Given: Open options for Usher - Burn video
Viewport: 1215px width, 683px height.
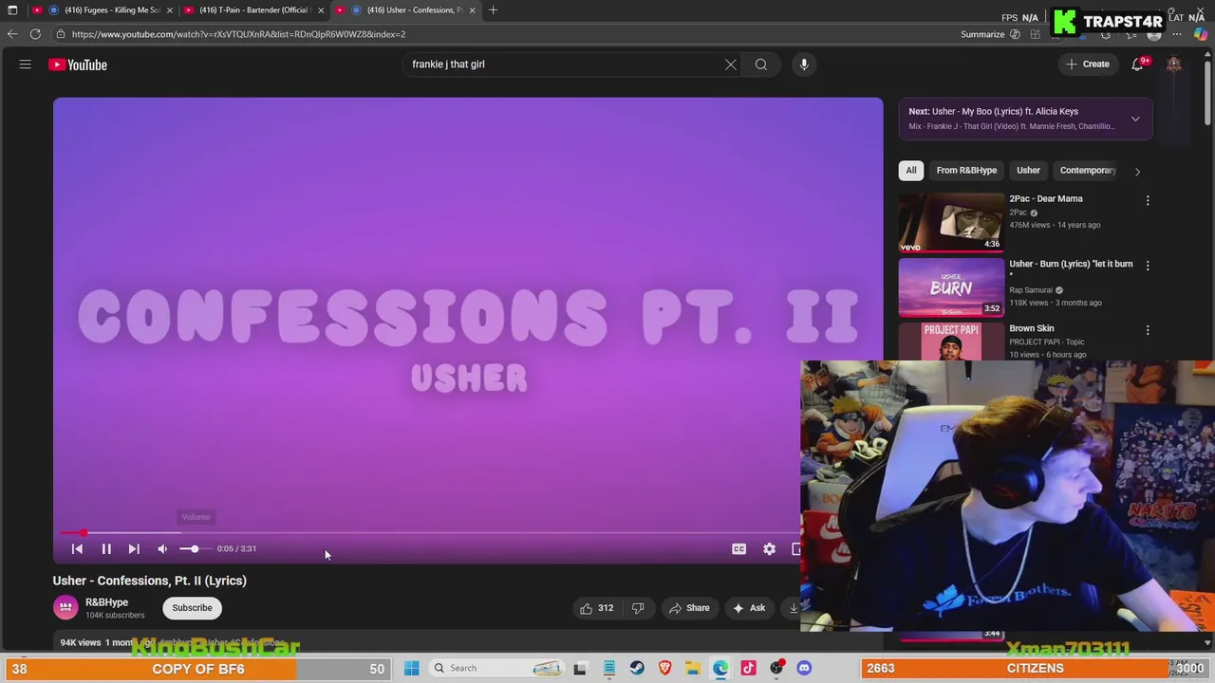Looking at the screenshot, I should pyautogui.click(x=1148, y=266).
